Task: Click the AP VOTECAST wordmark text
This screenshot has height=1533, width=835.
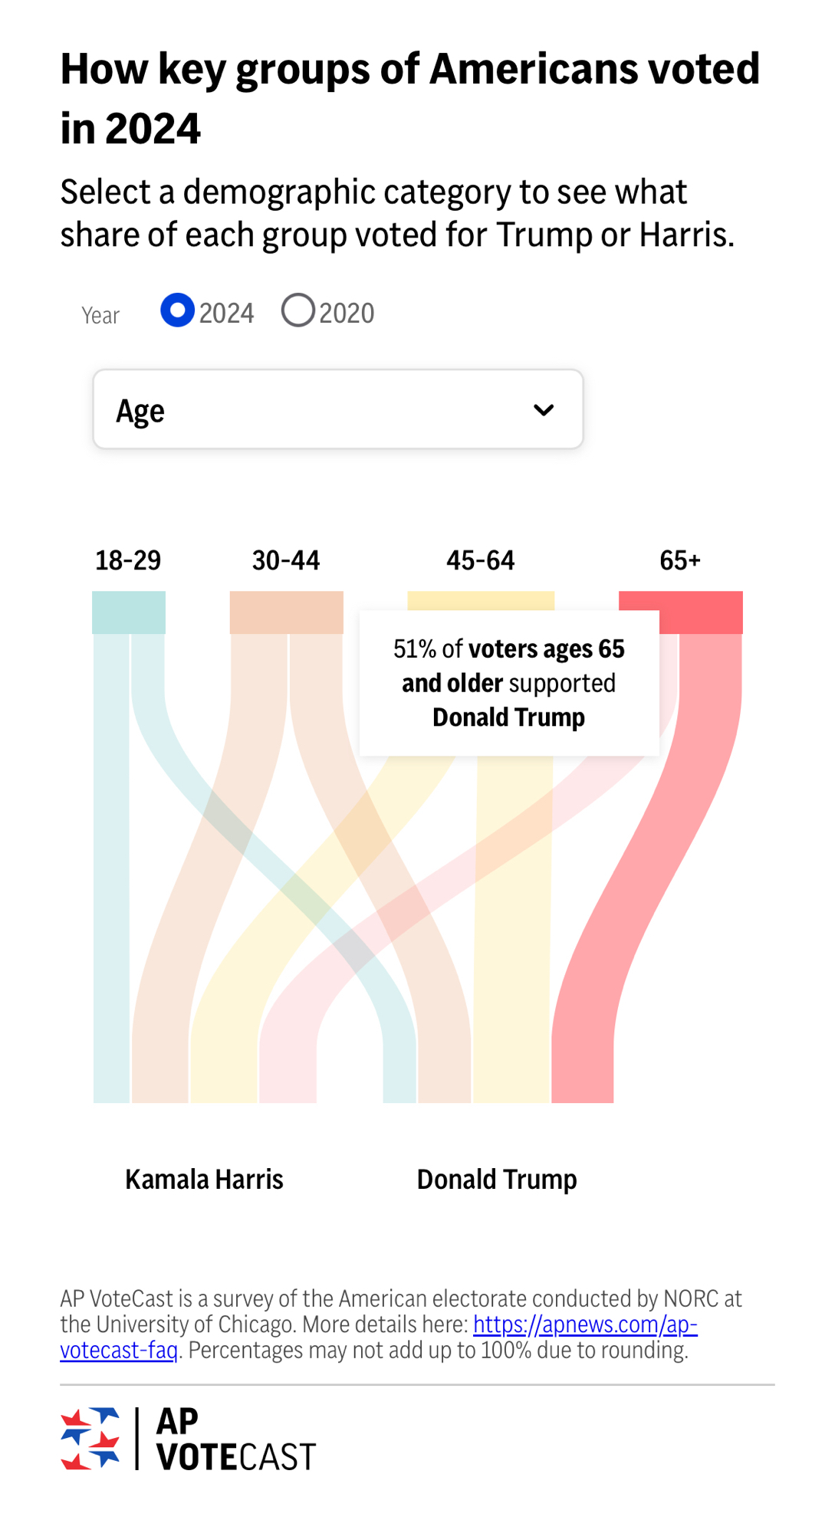Action: (x=235, y=1439)
